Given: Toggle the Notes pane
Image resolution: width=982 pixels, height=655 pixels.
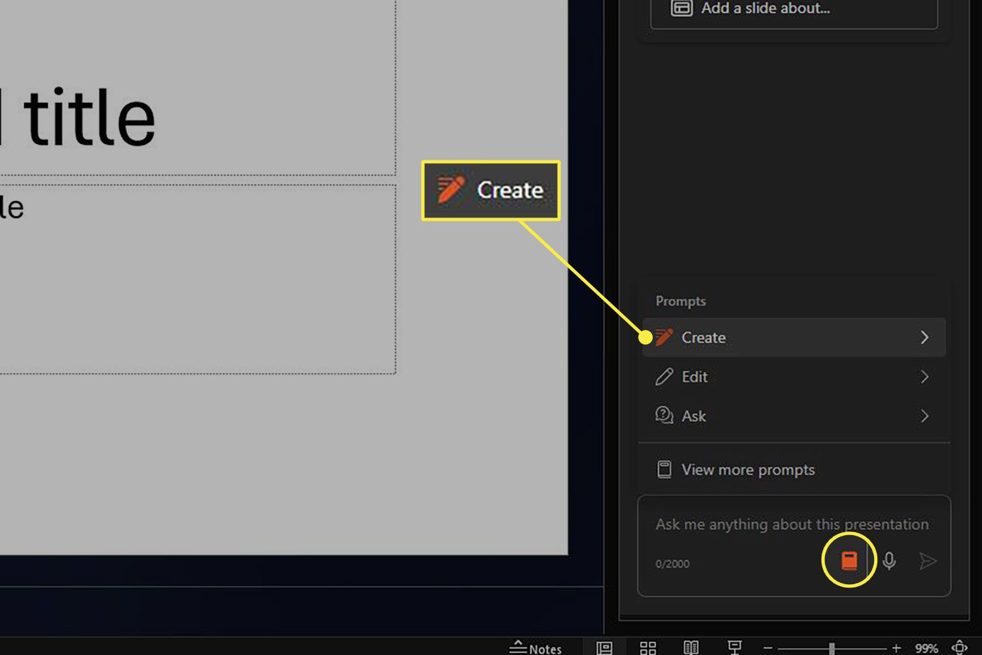Looking at the screenshot, I should point(536,648).
